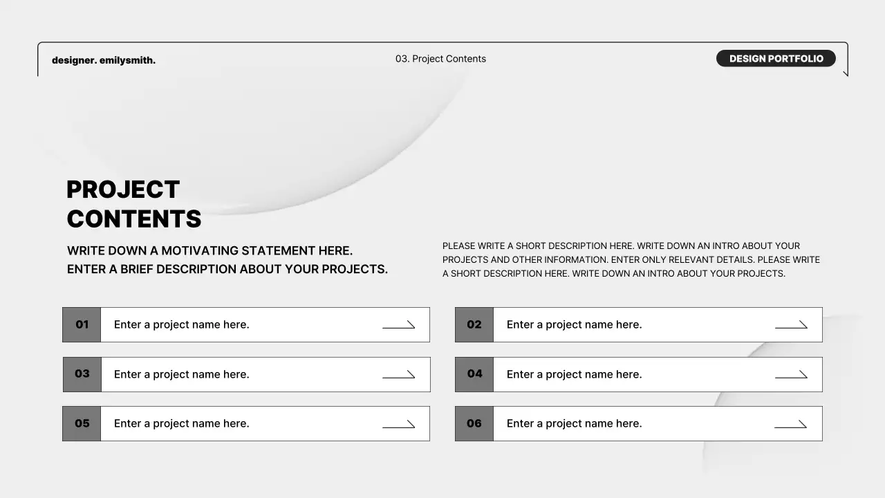The width and height of the screenshot is (885, 498).
Task: Select the gray 03 number badge
Action: click(82, 374)
